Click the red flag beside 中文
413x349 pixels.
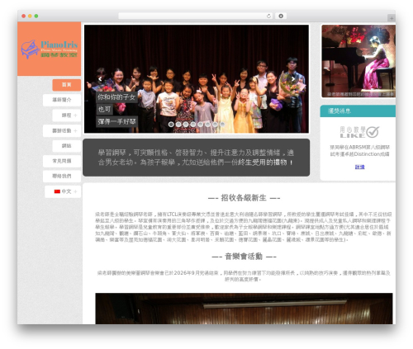57,191
